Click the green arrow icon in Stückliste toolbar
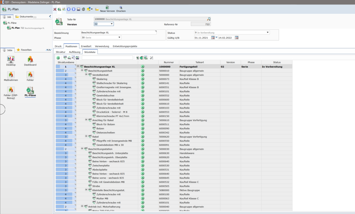The height and width of the screenshot is (214, 355). [x=58, y=58]
